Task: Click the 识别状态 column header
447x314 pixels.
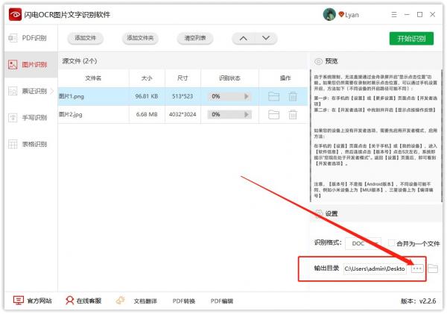Action: point(229,78)
